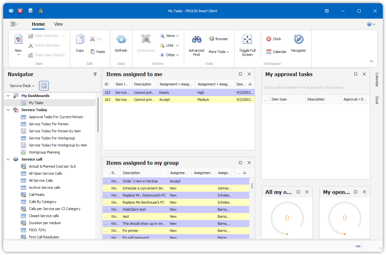Click the Refresh icon in the ribbon

(x=121, y=40)
